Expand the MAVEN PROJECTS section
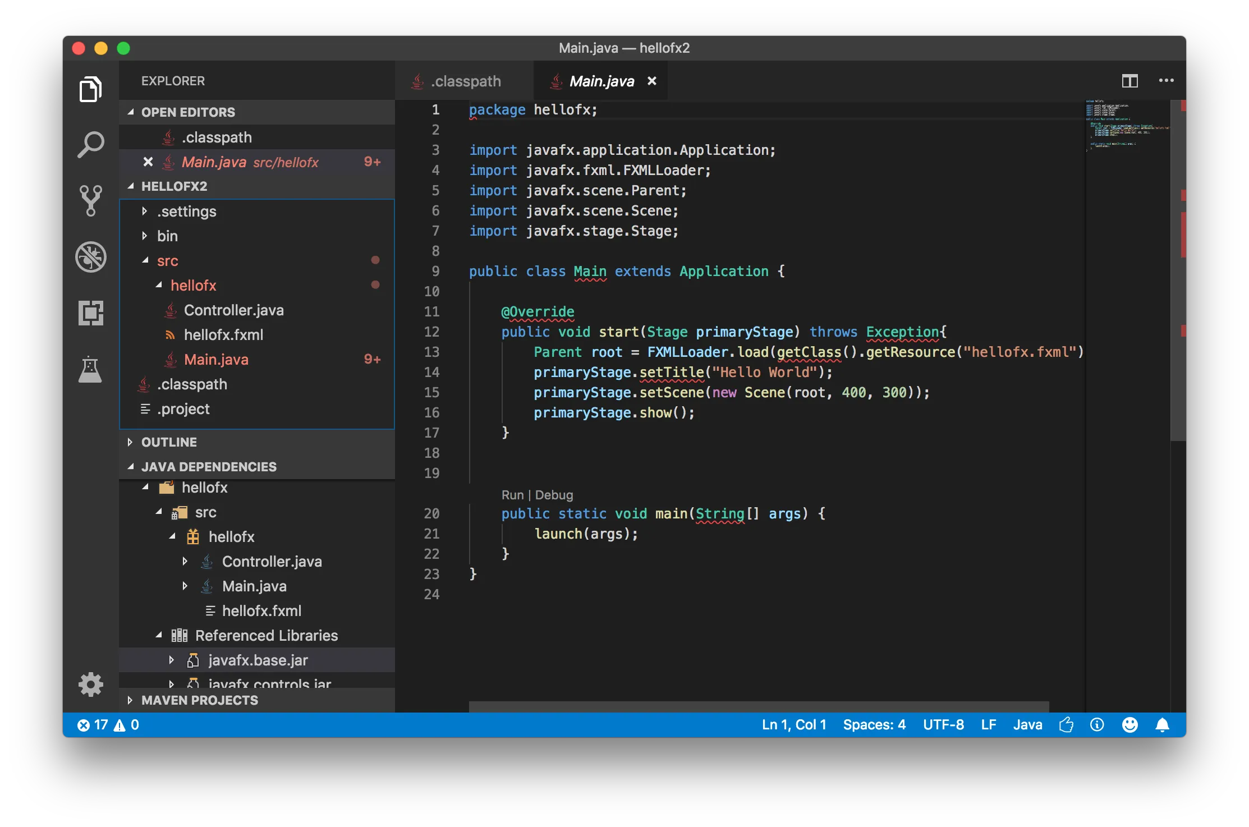Screen dimensions: 1249x827 pyautogui.click(x=199, y=700)
